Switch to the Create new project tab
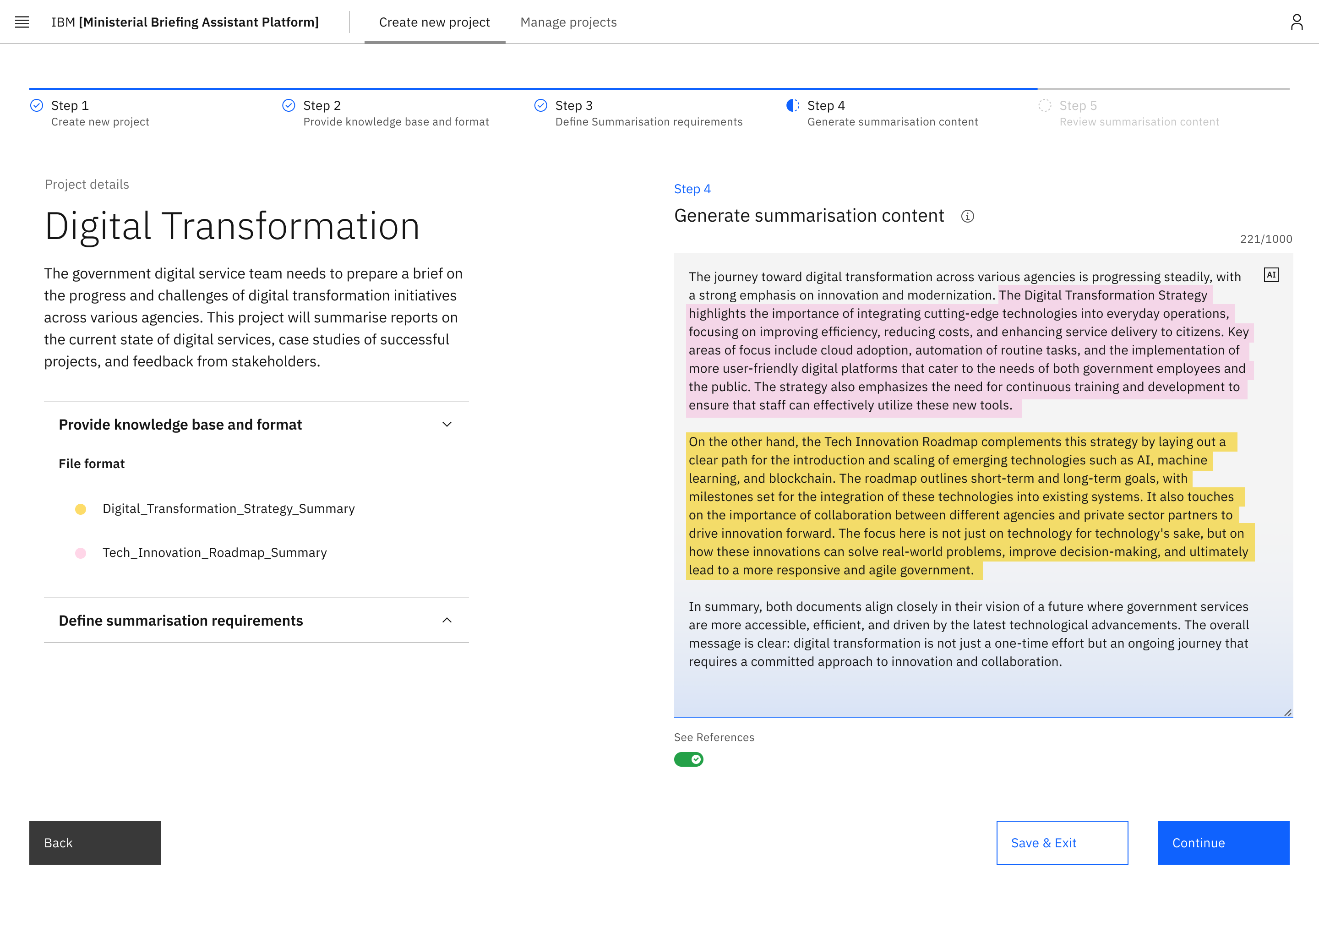The width and height of the screenshot is (1319, 938). pyautogui.click(x=434, y=22)
